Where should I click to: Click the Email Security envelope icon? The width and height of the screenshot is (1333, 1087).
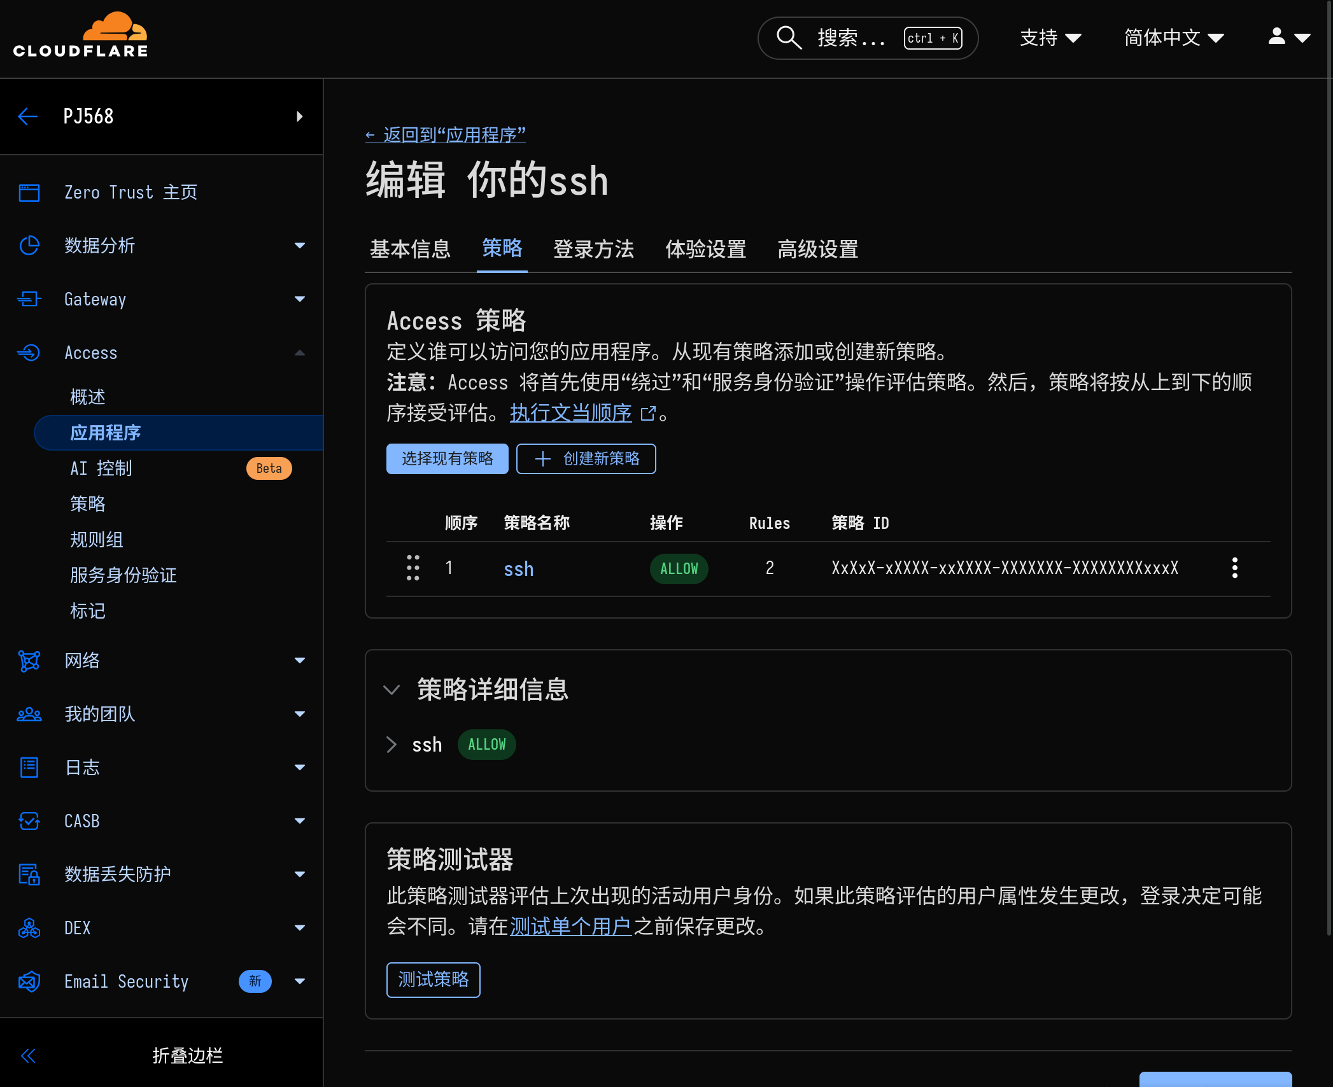29,981
